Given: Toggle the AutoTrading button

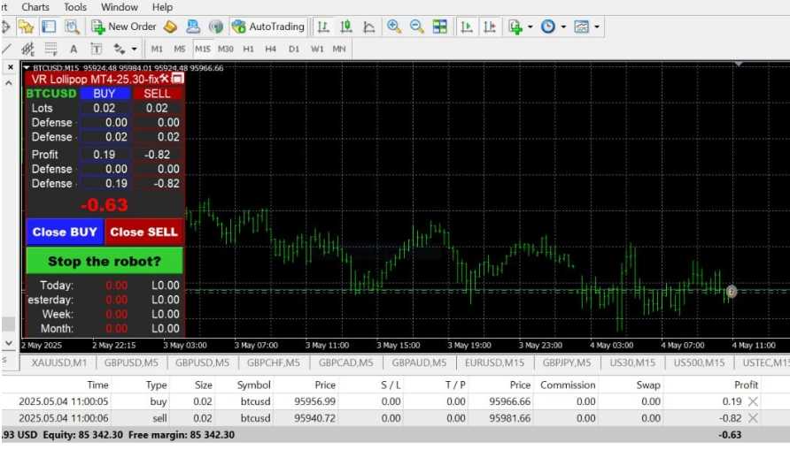Looking at the screenshot, I should click(268, 27).
